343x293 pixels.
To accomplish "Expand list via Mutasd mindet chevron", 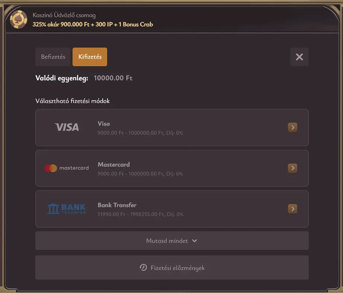I will point(195,241).
